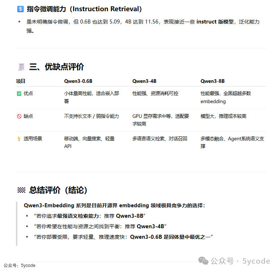Click table header 项目
The width and height of the screenshot is (279, 272).
pos(21,81)
